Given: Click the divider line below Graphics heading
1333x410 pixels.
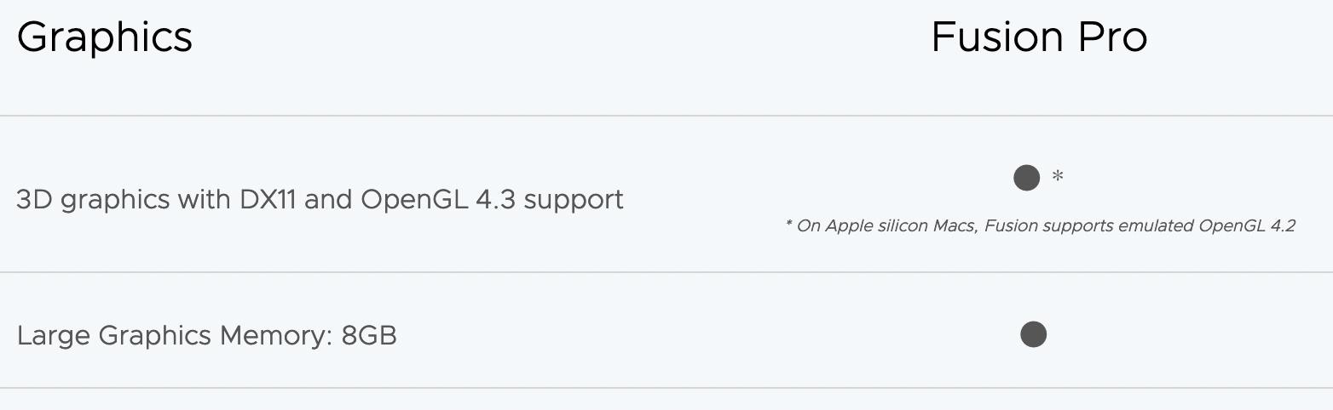Looking at the screenshot, I should (x=665, y=116).
